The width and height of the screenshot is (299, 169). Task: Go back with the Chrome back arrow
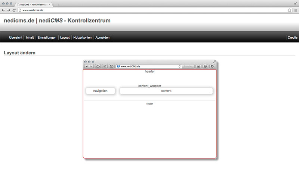click(3, 10)
